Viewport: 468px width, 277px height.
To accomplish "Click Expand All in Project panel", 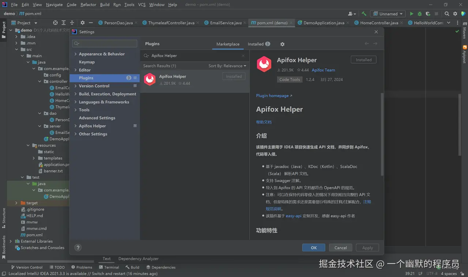I will coord(64,23).
